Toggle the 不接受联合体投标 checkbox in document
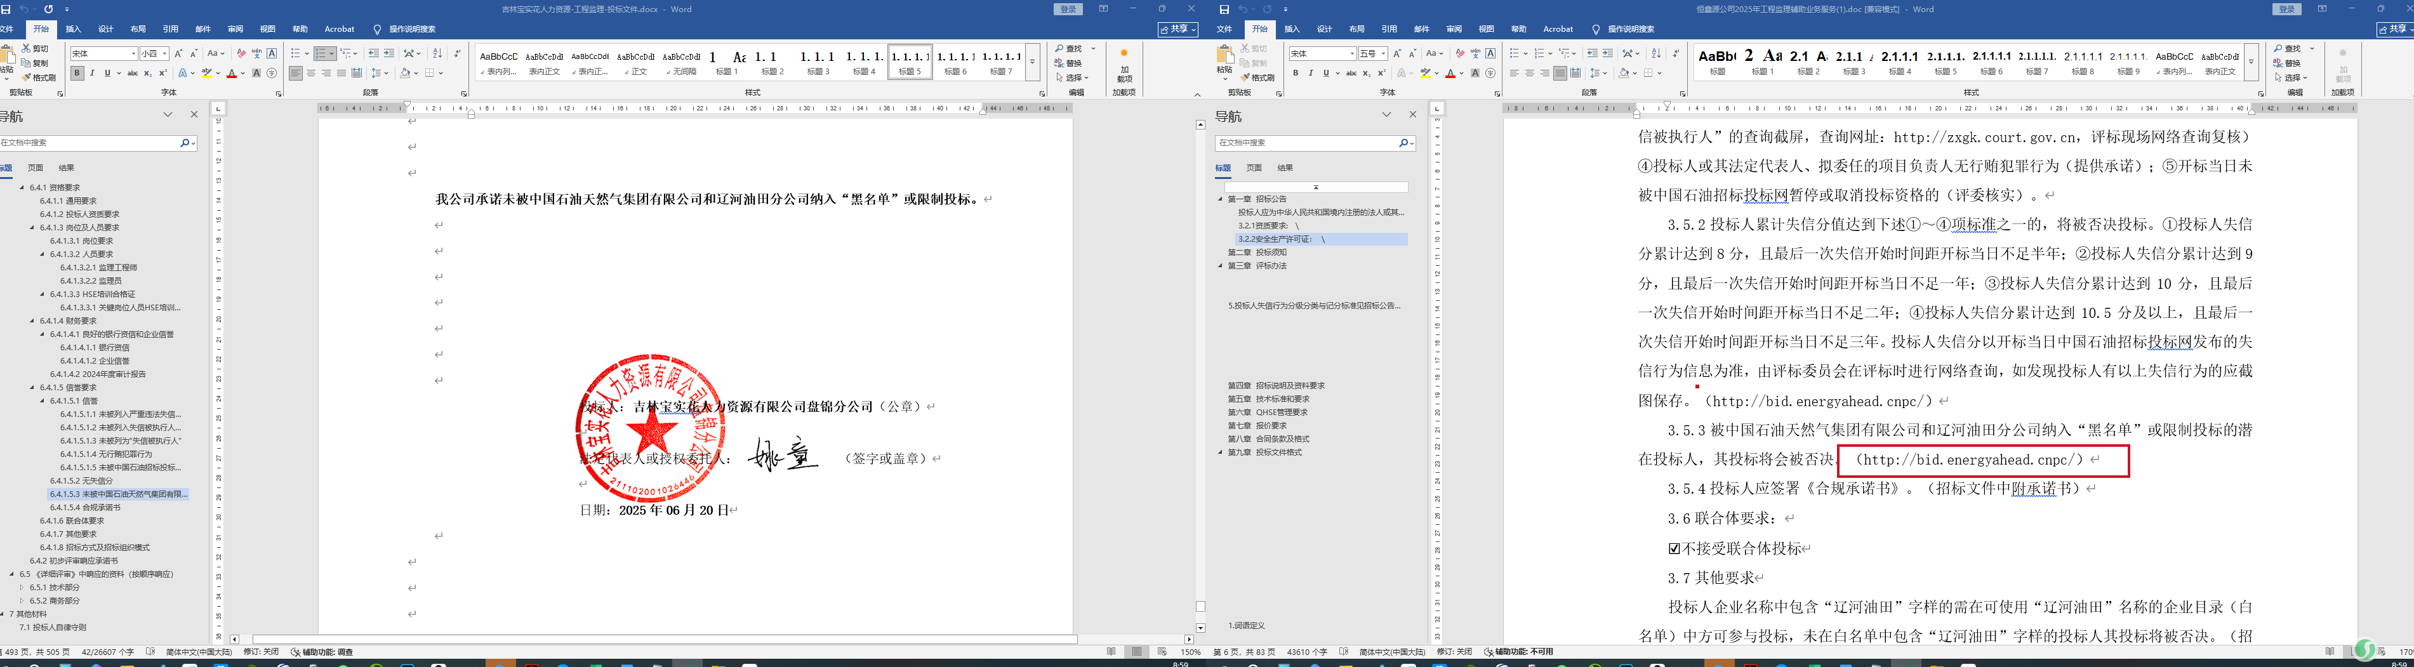The width and height of the screenshot is (2414, 667). coord(1674,548)
